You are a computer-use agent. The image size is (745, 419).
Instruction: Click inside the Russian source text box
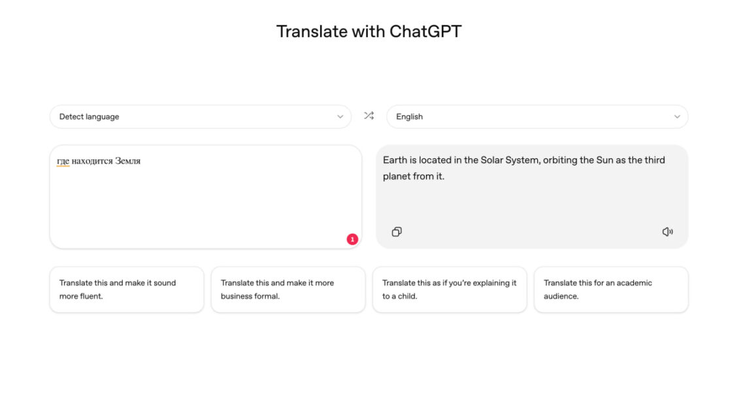pyautogui.click(x=206, y=203)
